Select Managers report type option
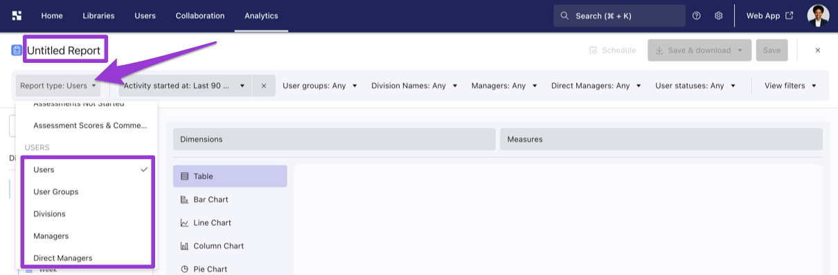Viewport: 838px width, 275px height. click(87, 236)
